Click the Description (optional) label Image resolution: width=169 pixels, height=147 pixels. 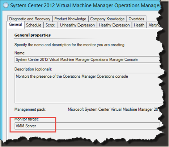click(x=33, y=69)
